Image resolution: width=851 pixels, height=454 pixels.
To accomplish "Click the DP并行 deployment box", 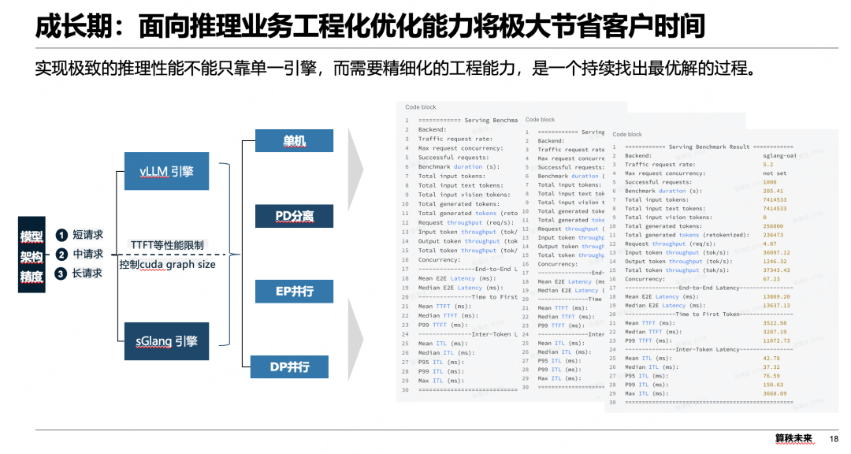I will pos(289,367).
